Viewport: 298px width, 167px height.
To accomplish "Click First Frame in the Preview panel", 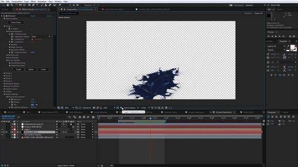I will 269,36.
